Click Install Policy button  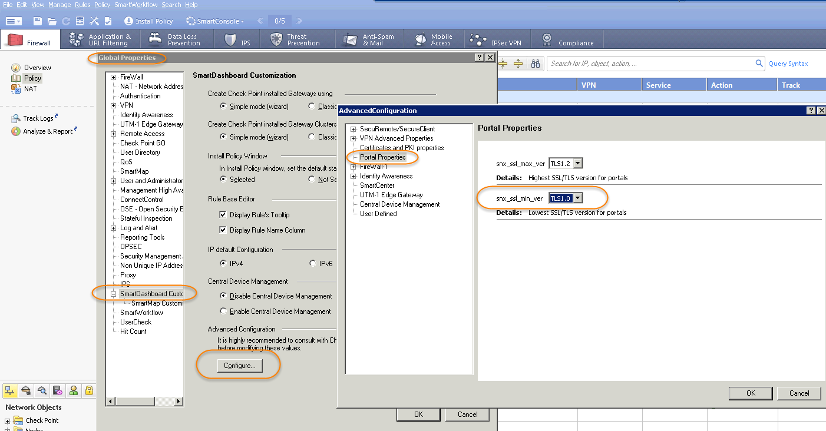pos(148,21)
